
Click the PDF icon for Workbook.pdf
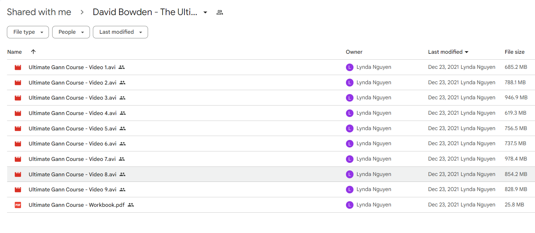(18, 205)
